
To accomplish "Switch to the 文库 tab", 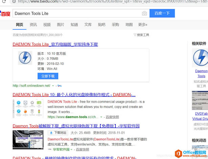I will point(88,25).
